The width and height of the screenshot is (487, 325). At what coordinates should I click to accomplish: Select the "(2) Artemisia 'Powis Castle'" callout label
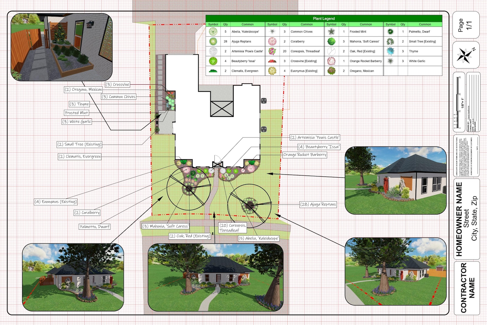(315, 137)
